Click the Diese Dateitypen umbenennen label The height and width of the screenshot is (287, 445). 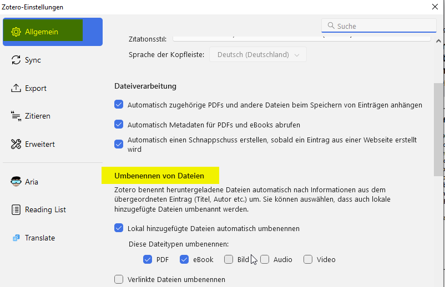pyautogui.click(x=179, y=244)
